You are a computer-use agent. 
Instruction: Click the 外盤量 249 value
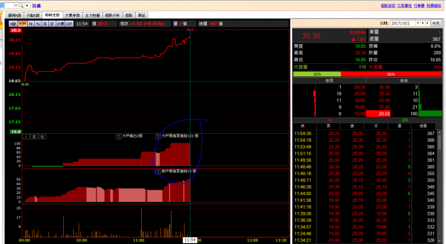coord(437,67)
